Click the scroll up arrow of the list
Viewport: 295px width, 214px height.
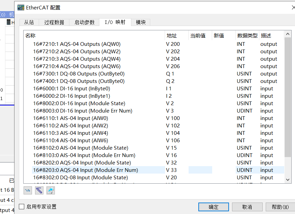coord(288,34)
